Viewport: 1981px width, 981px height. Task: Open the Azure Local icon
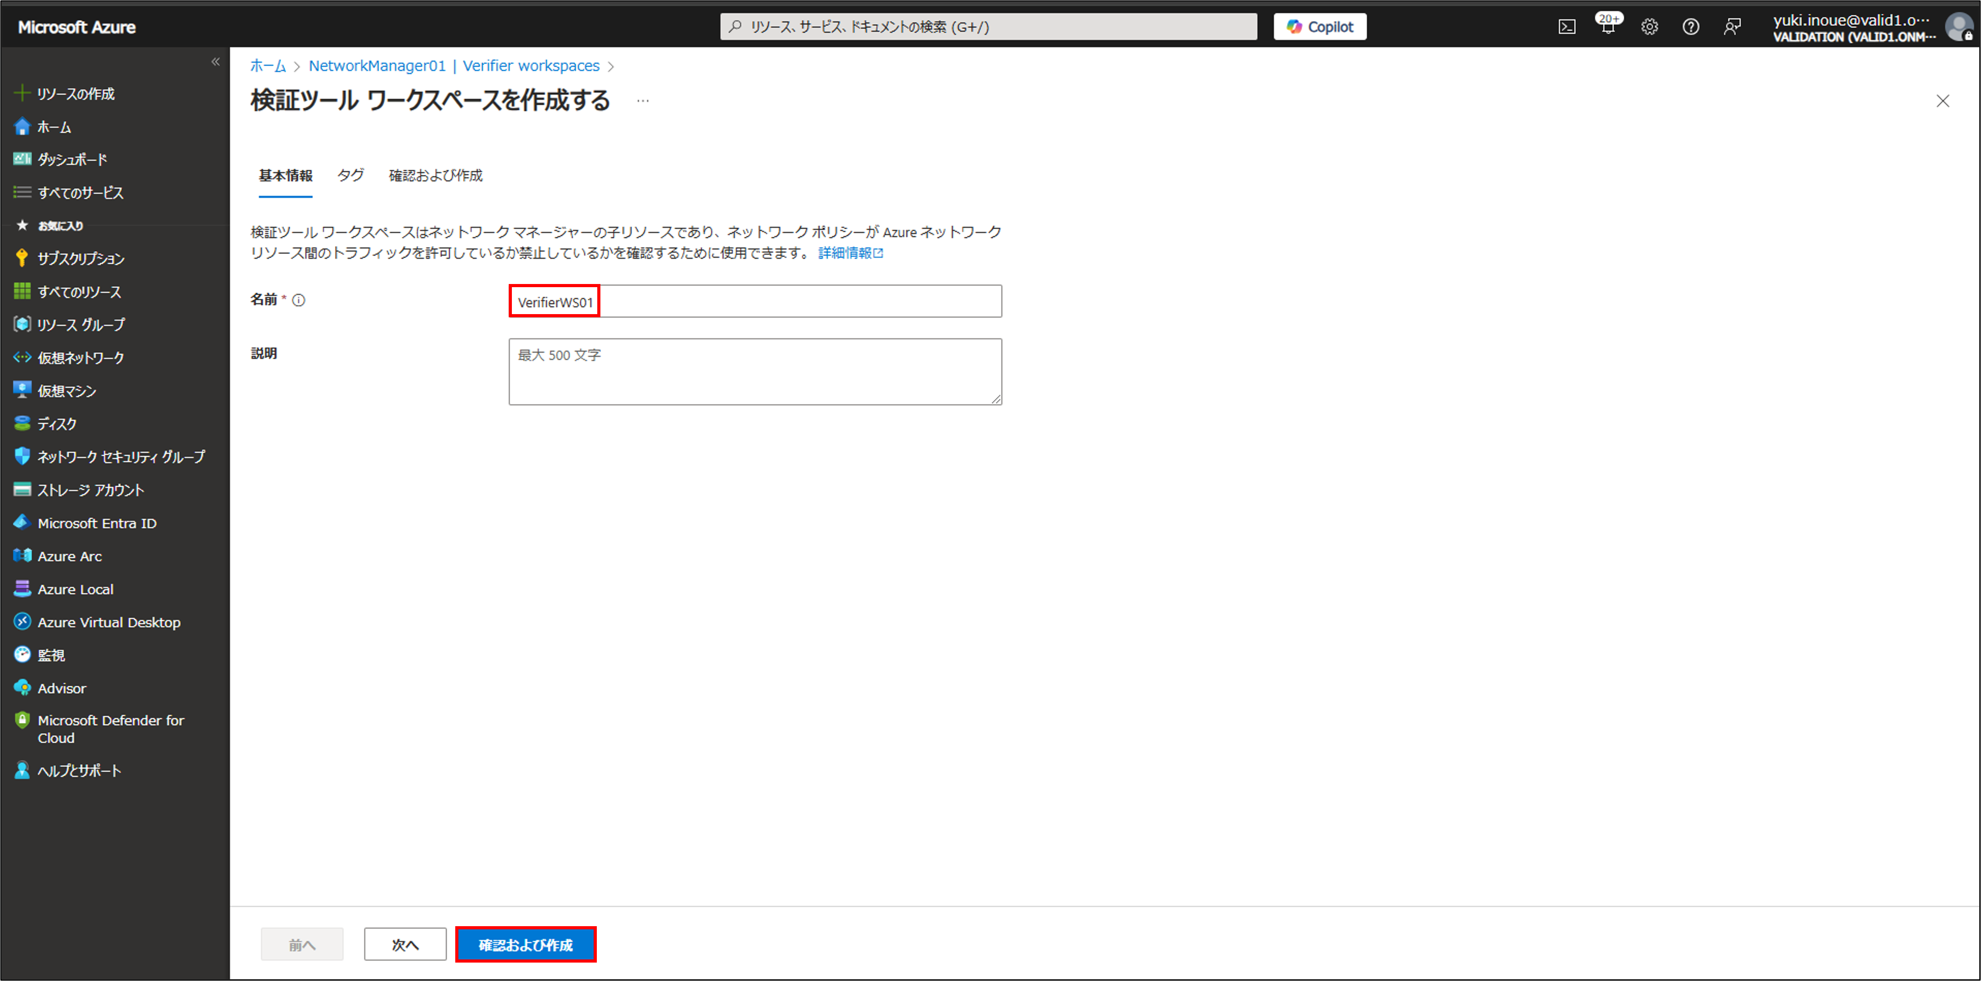pyautogui.click(x=22, y=589)
